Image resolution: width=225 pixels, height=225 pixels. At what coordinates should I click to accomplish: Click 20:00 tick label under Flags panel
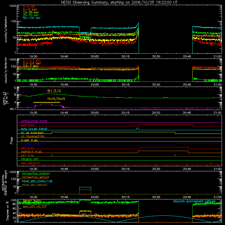tap(95, 169)
